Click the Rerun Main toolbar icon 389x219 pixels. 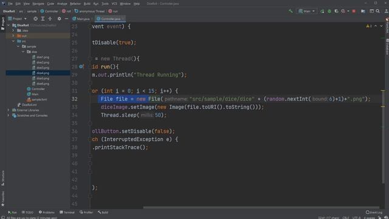(322, 11)
